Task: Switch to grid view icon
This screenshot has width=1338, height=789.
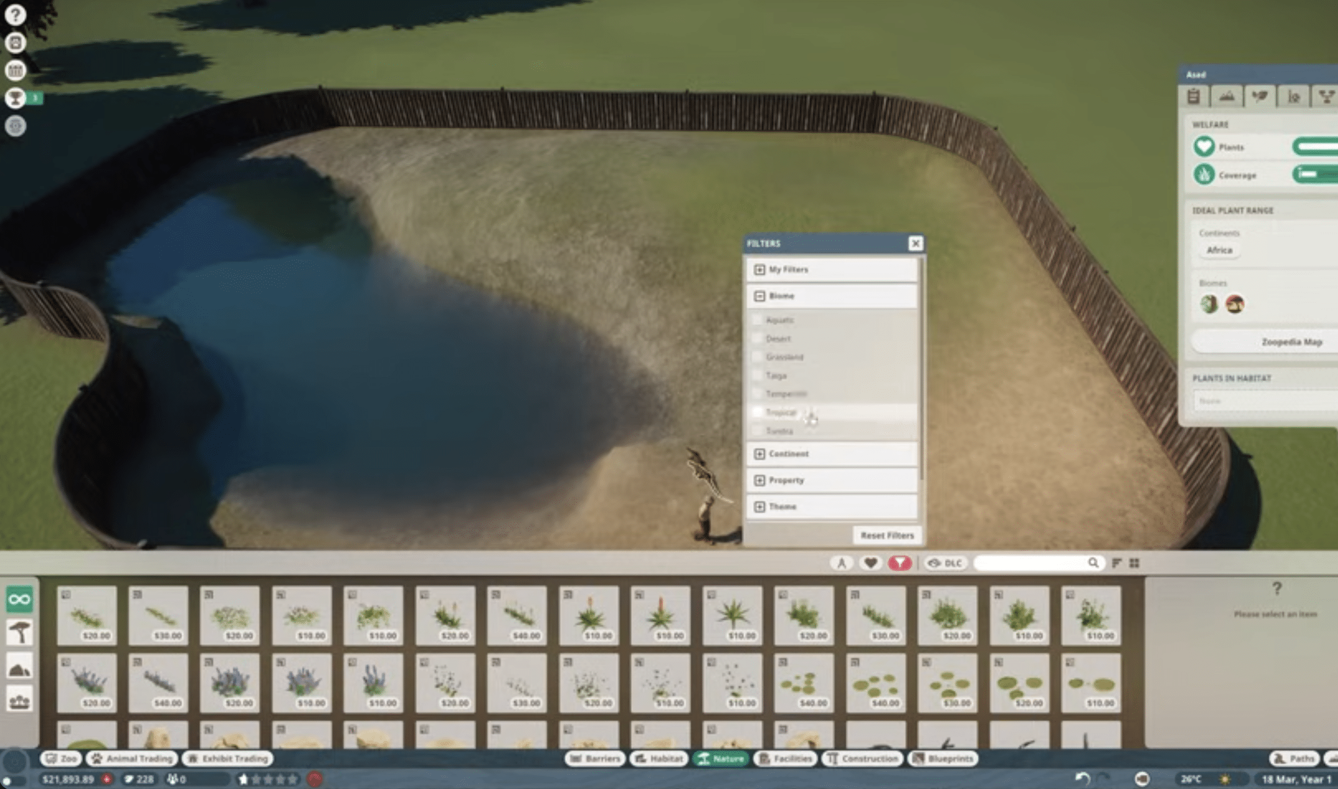Action: pyautogui.click(x=1134, y=563)
